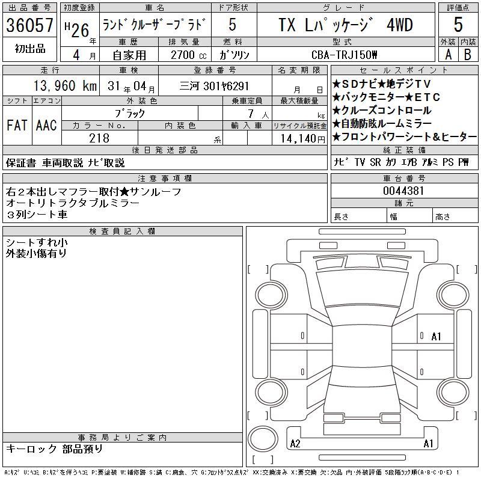Click sales point ★フロントパワーシート&ヒーター
Image resolution: width=481 pixels, height=481 pixels.
pos(405,136)
